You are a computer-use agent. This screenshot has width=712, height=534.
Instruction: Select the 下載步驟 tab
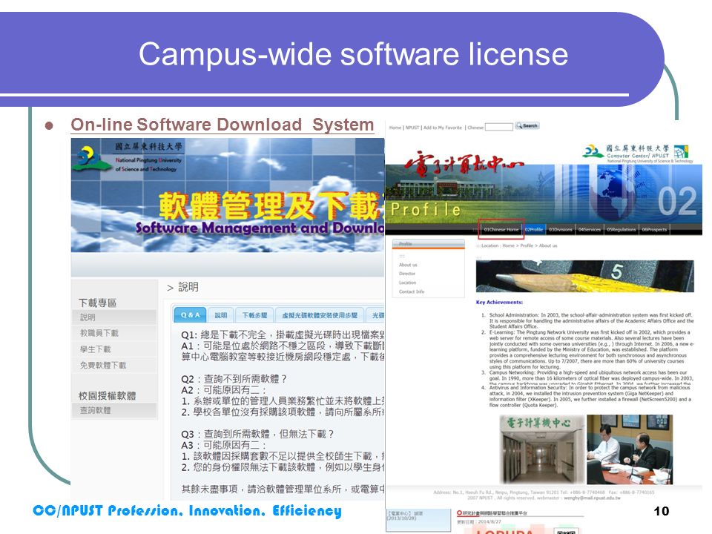pos(254,314)
